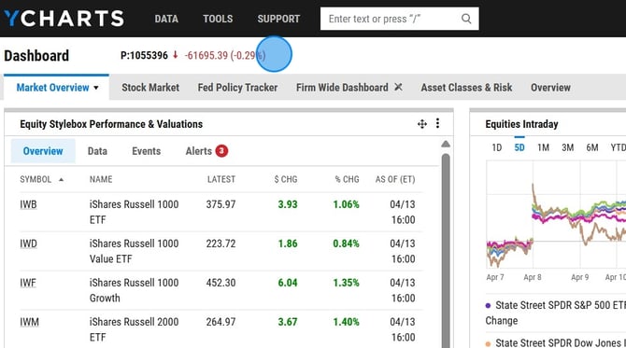Select the 3M chart range
The width and height of the screenshot is (626, 348).
(x=568, y=148)
